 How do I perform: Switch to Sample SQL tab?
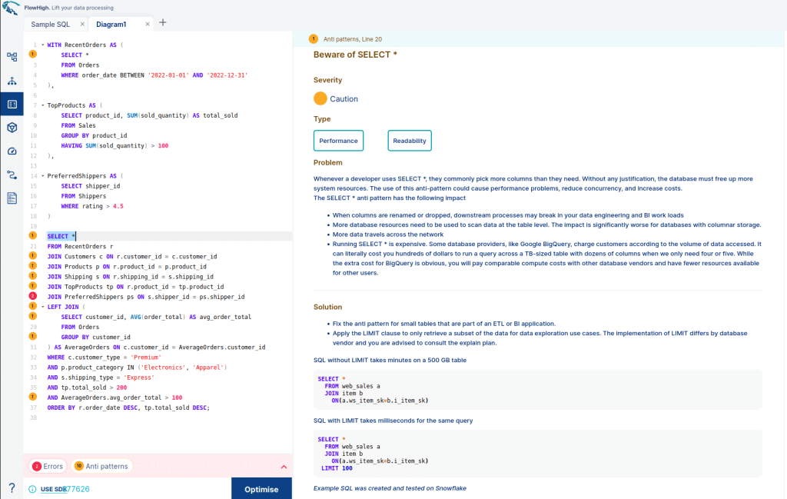click(50, 24)
